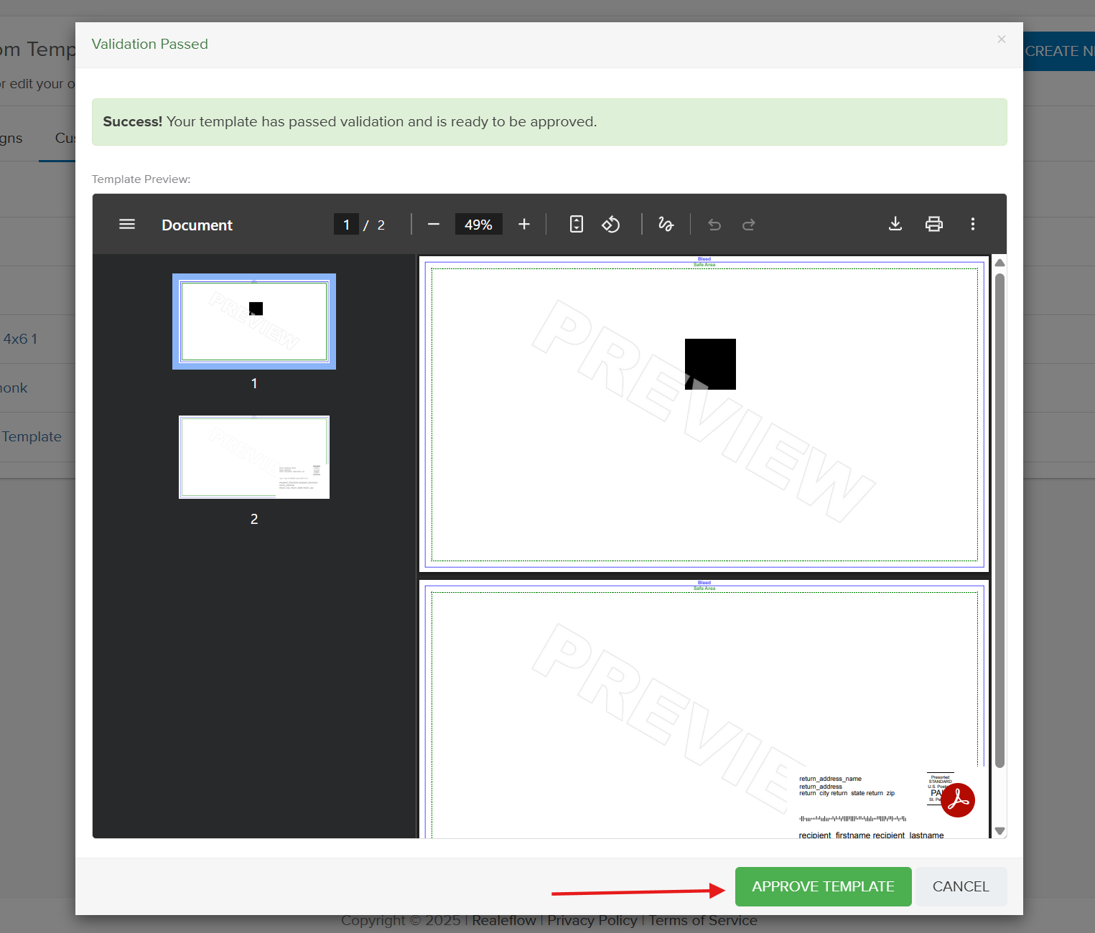Screen dimensions: 1095x933
Task: Click the fit to page icon
Action: click(576, 225)
